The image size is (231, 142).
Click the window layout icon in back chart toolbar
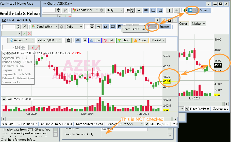160,10
